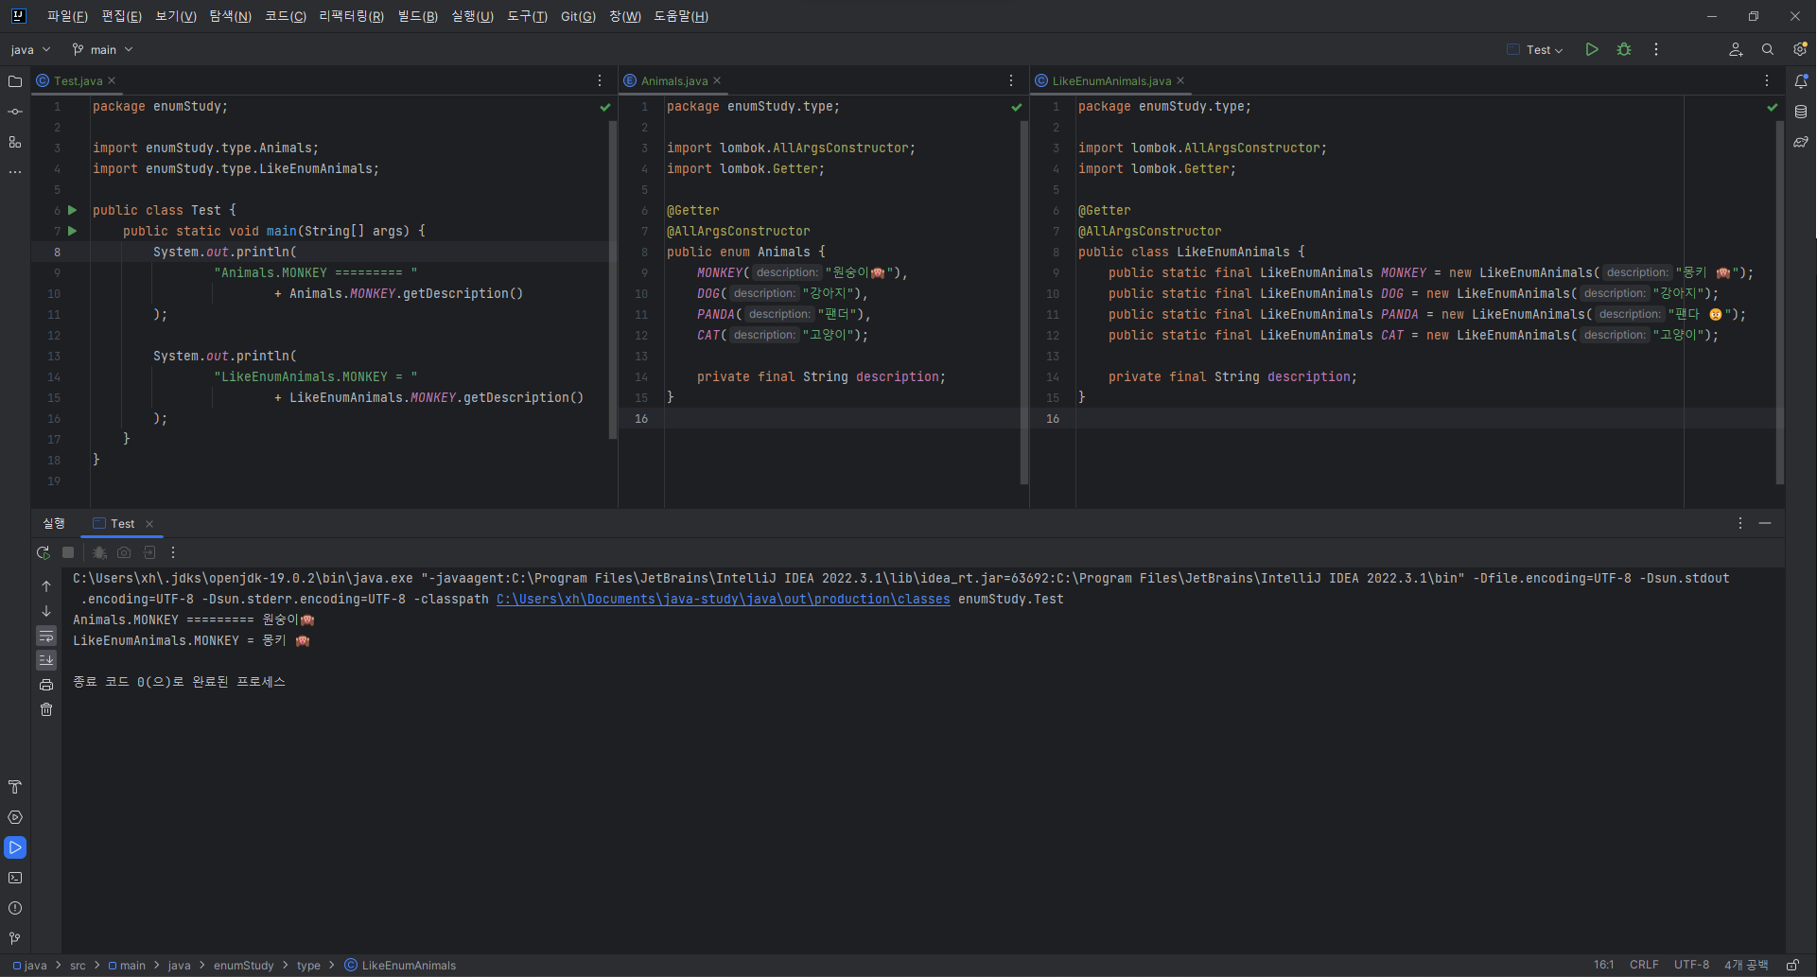Open the classpath link in console output
1817x977 pixels.
coord(723,599)
